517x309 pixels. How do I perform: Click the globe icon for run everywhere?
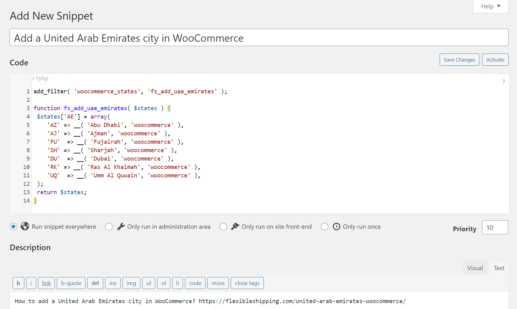25,226
